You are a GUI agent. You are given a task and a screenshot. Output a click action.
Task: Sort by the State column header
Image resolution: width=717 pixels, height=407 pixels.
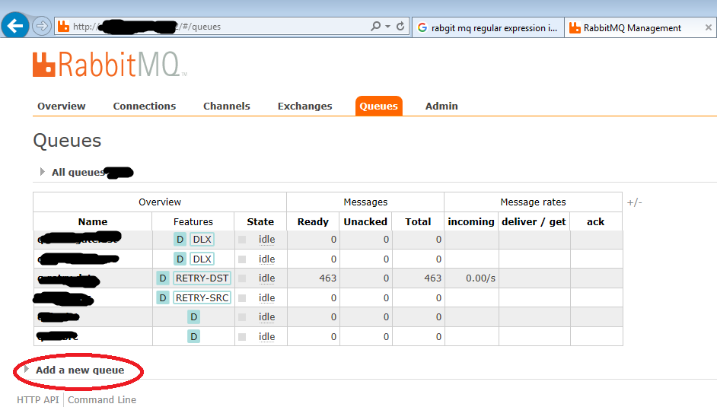pyautogui.click(x=260, y=221)
